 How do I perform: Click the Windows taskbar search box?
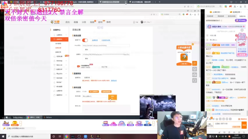[29, 137]
